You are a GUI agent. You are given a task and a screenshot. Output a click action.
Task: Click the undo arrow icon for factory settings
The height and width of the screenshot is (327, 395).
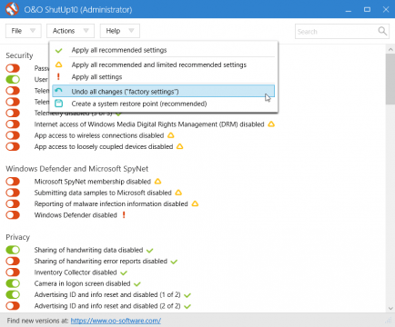click(x=58, y=91)
